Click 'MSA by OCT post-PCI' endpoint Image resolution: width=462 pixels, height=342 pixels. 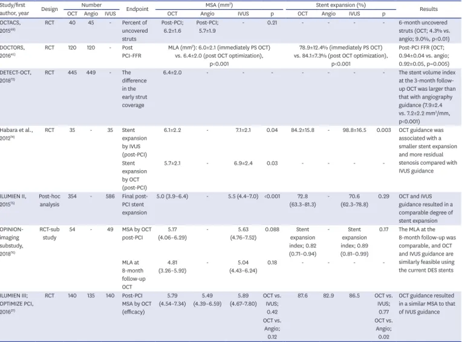137,233
